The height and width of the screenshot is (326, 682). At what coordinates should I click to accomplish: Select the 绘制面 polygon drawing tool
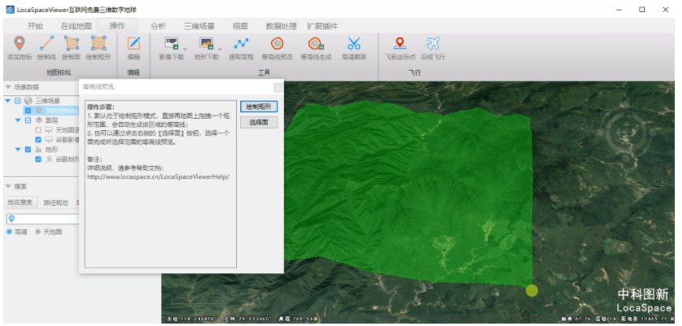[x=71, y=48]
